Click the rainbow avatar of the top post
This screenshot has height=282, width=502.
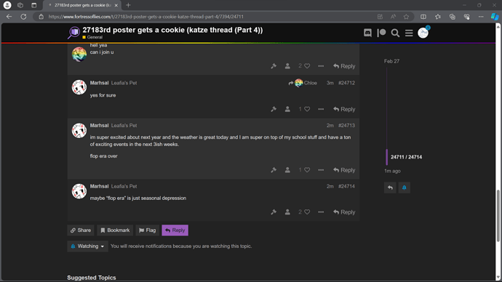click(79, 55)
